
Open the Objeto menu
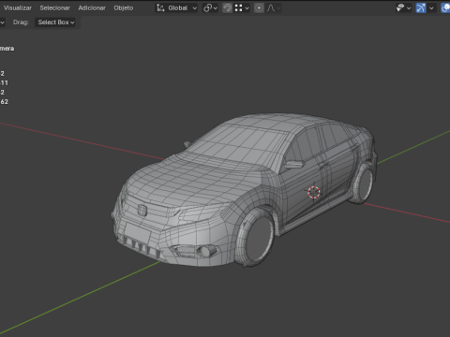tap(124, 8)
